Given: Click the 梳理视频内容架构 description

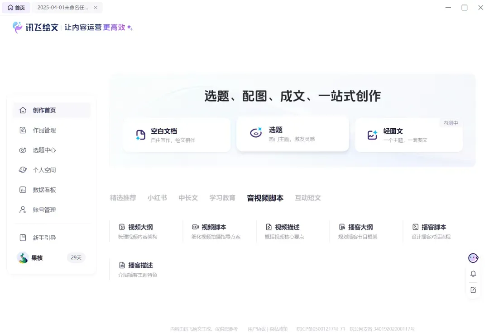Looking at the screenshot, I should coord(138,237).
